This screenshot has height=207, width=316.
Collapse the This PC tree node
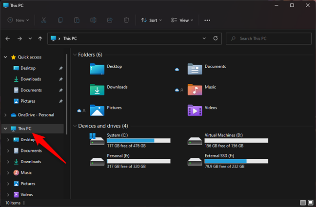pyautogui.click(x=5, y=129)
